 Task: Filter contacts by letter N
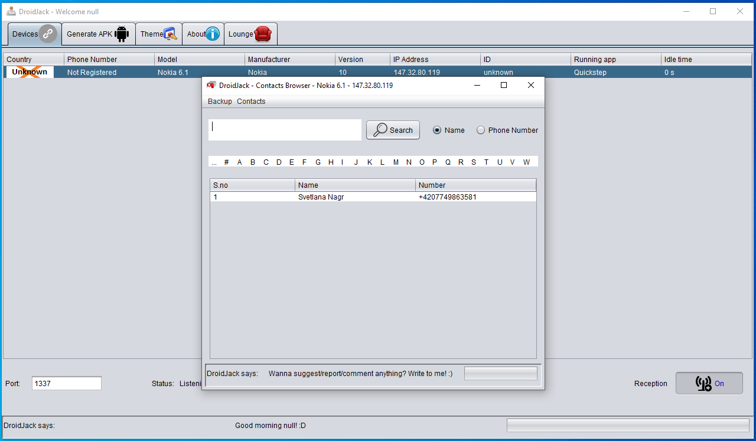point(409,162)
